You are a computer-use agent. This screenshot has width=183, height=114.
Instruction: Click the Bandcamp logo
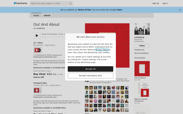coord(20,3)
